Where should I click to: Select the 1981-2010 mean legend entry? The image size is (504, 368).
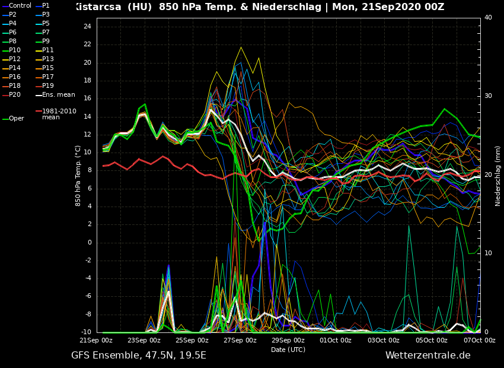tap(59, 114)
